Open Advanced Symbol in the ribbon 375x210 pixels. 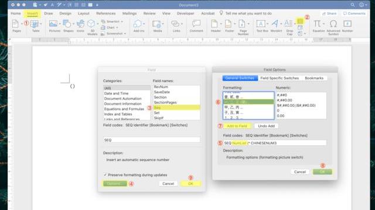[x=333, y=27]
